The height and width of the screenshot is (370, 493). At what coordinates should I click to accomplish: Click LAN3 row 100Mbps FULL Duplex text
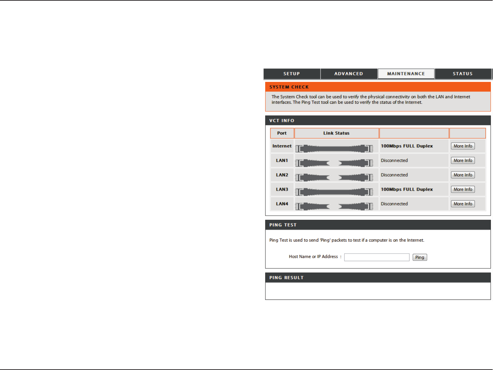point(407,189)
